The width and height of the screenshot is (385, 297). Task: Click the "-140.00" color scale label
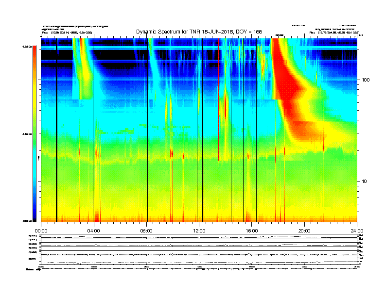(27, 134)
